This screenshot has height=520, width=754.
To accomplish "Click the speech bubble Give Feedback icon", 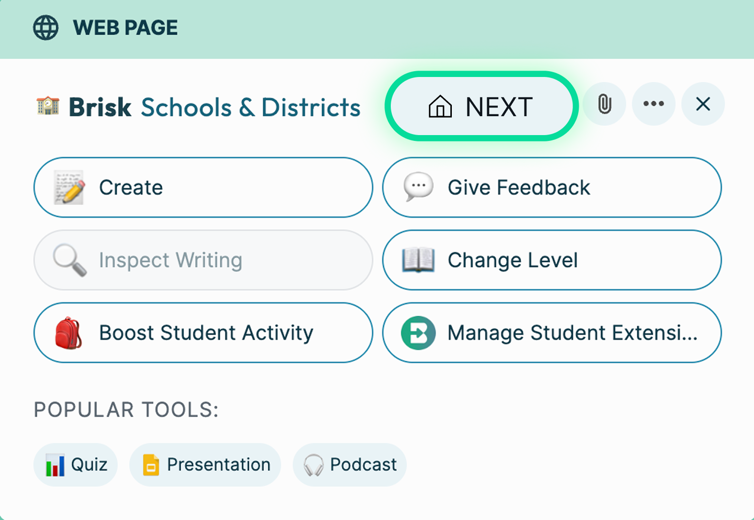I will click(x=418, y=186).
